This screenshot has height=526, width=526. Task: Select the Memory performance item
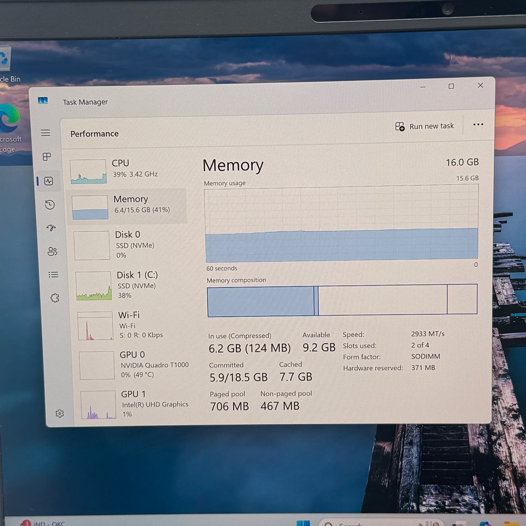pos(127,207)
